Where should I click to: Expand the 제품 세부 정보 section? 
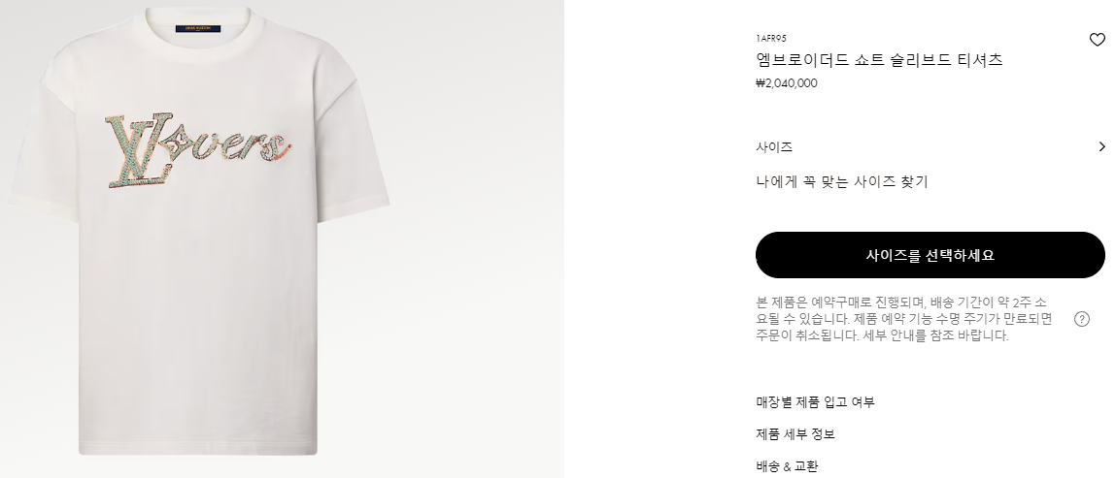795,434
